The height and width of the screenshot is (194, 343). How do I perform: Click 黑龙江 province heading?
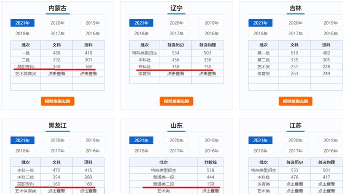point(57,126)
